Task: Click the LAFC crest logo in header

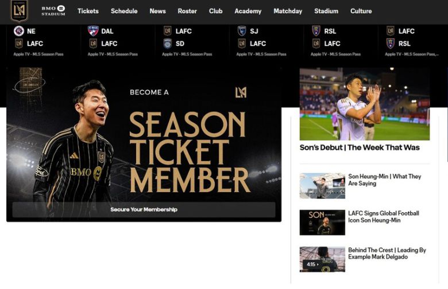Action: [19, 11]
